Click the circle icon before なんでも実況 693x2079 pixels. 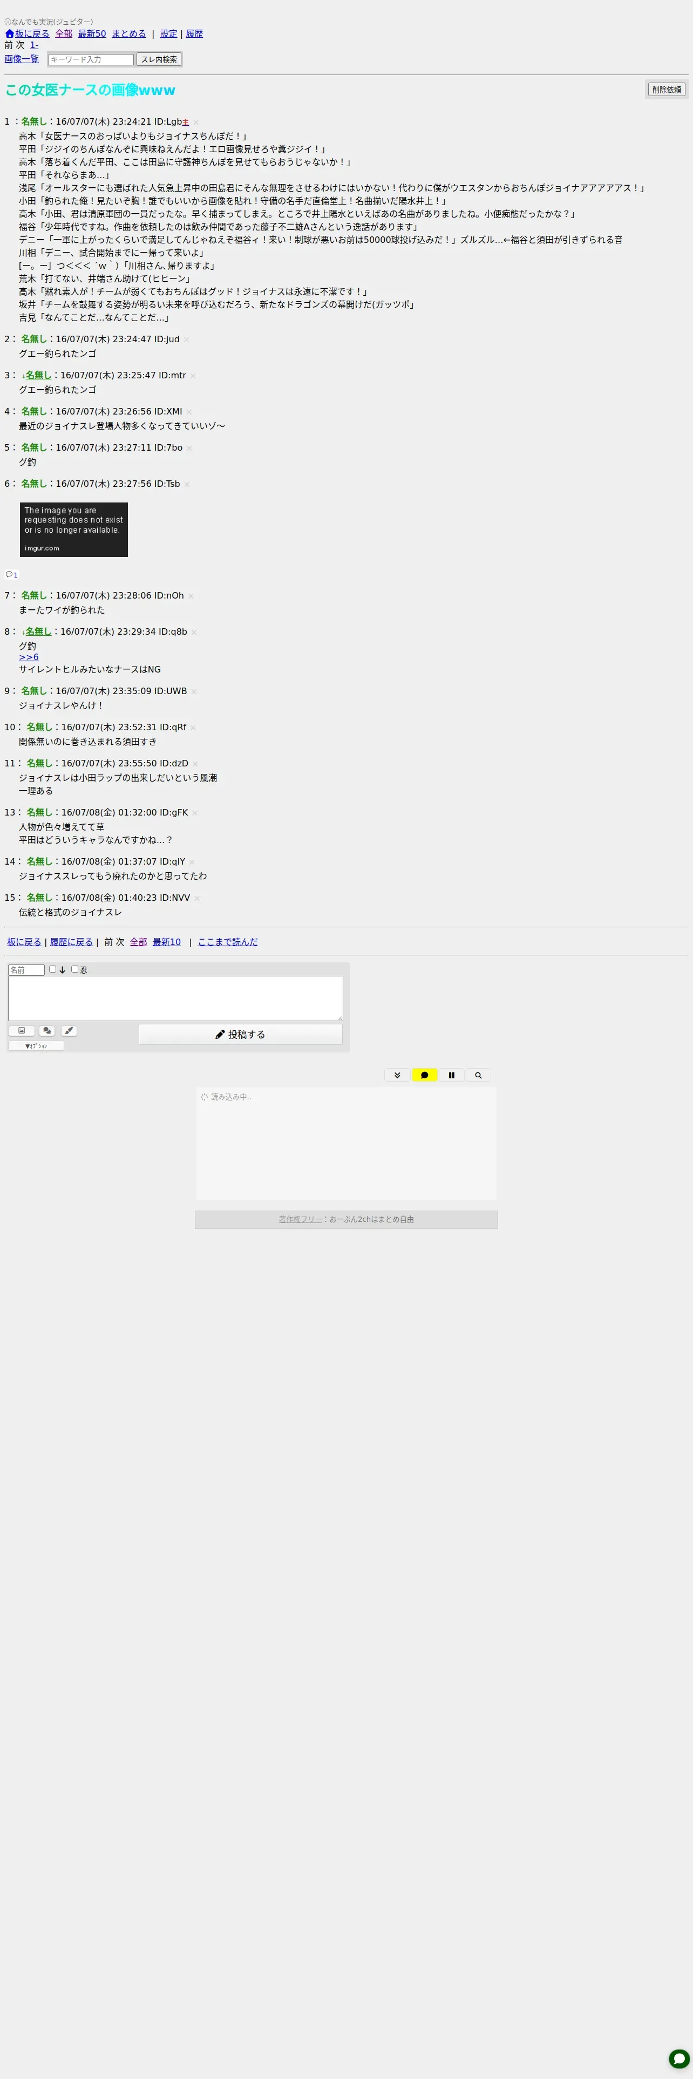pyautogui.click(x=8, y=22)
